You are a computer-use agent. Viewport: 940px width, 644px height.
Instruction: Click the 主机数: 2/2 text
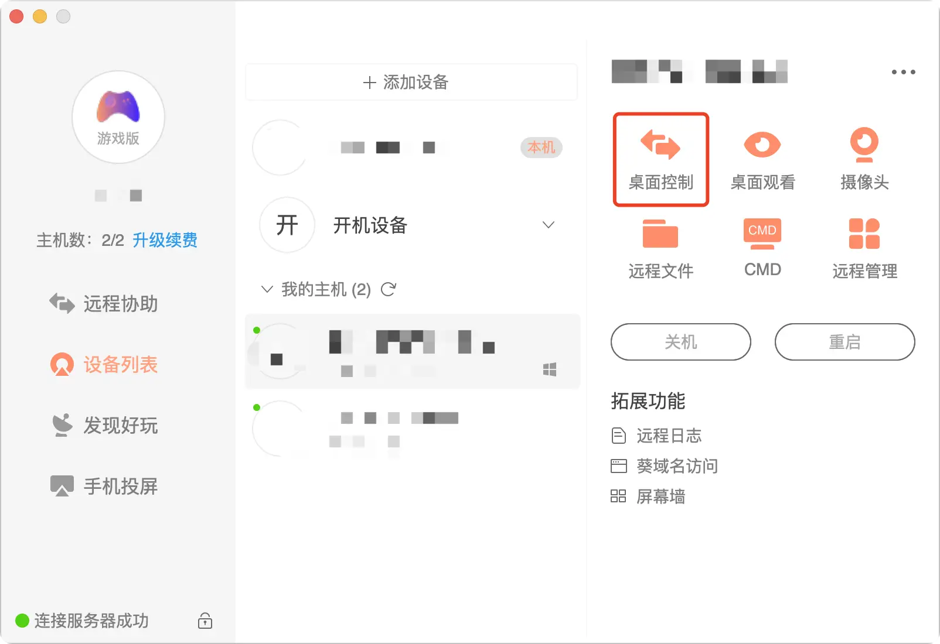(80, 240)
